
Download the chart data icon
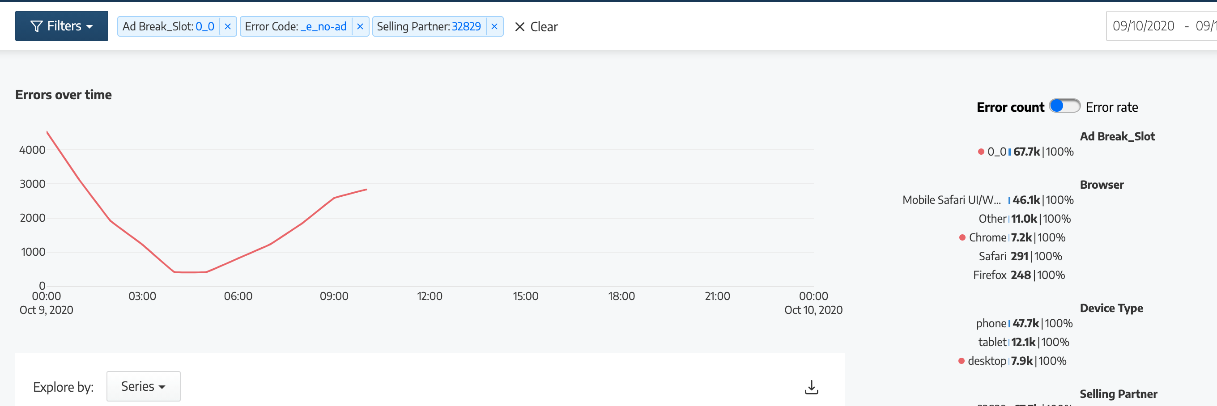point(811,387)
